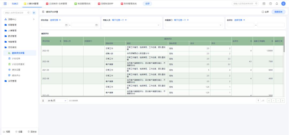289x135 pixels.
Task: Switch to 流程制造ERP tab
Action: [106, 4]
